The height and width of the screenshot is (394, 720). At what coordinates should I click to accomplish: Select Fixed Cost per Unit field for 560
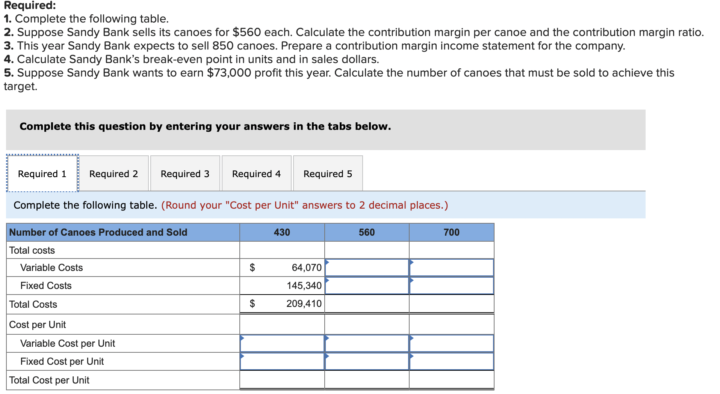click(x=366, y=361)
